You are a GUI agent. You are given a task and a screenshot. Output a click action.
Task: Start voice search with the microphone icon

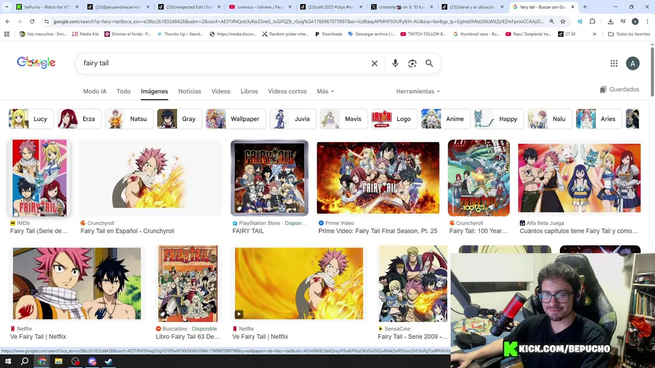click(x=395, y=63)
